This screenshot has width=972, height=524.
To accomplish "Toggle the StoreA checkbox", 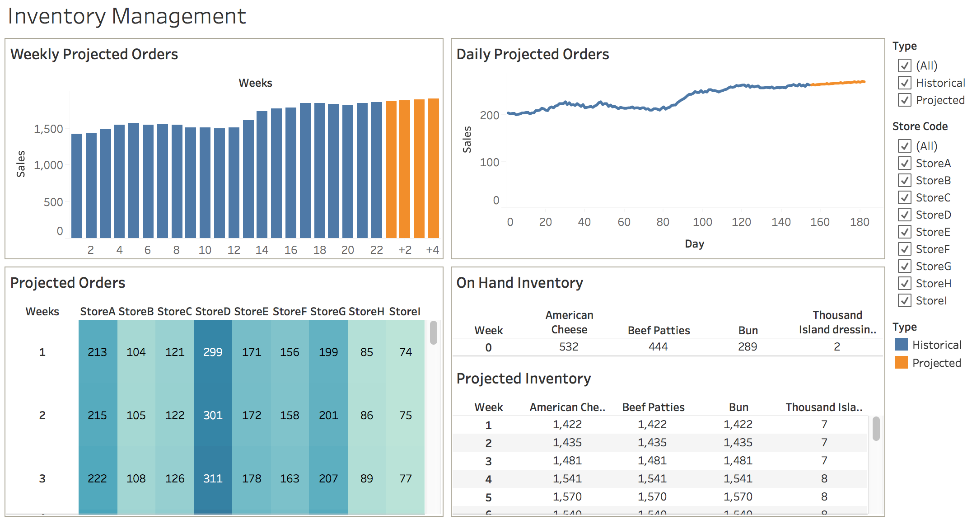I will [x=905, y=163].
